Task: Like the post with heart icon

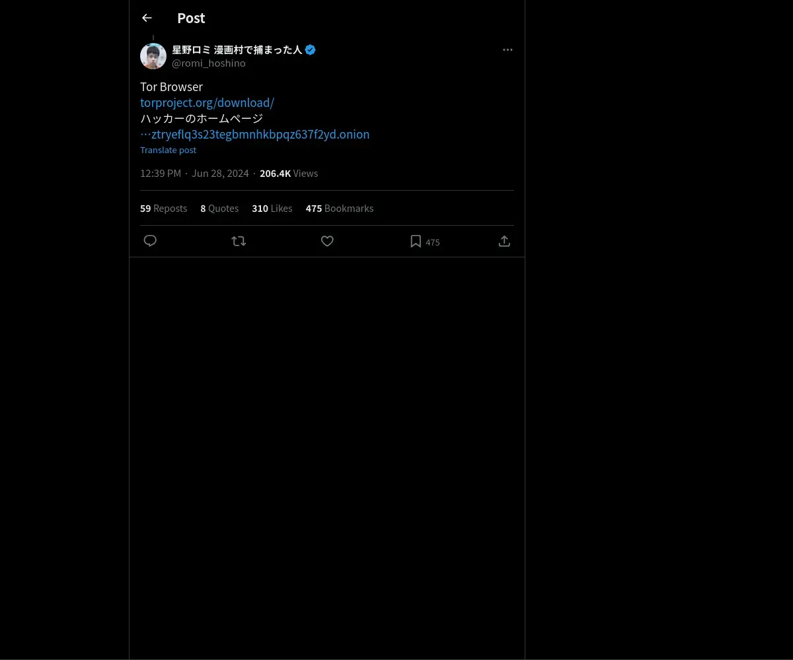Action: point(327,241)
